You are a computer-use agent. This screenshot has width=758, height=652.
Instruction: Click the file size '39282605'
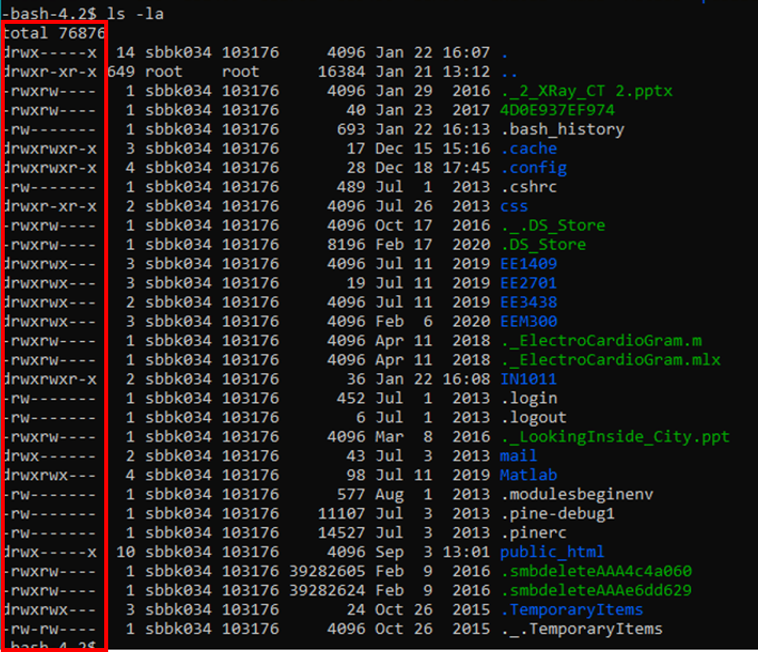(x=327, y=571)
